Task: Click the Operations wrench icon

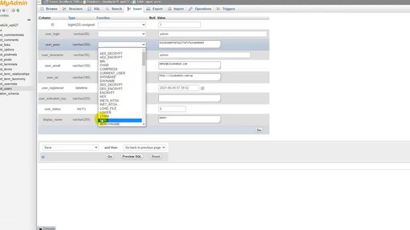Action: coord(191,9)
